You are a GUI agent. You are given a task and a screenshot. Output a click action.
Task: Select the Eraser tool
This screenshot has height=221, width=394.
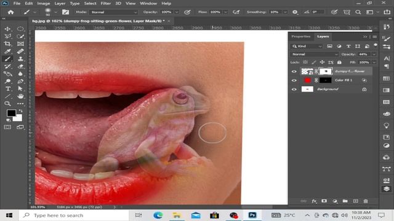tap(20, 66)
